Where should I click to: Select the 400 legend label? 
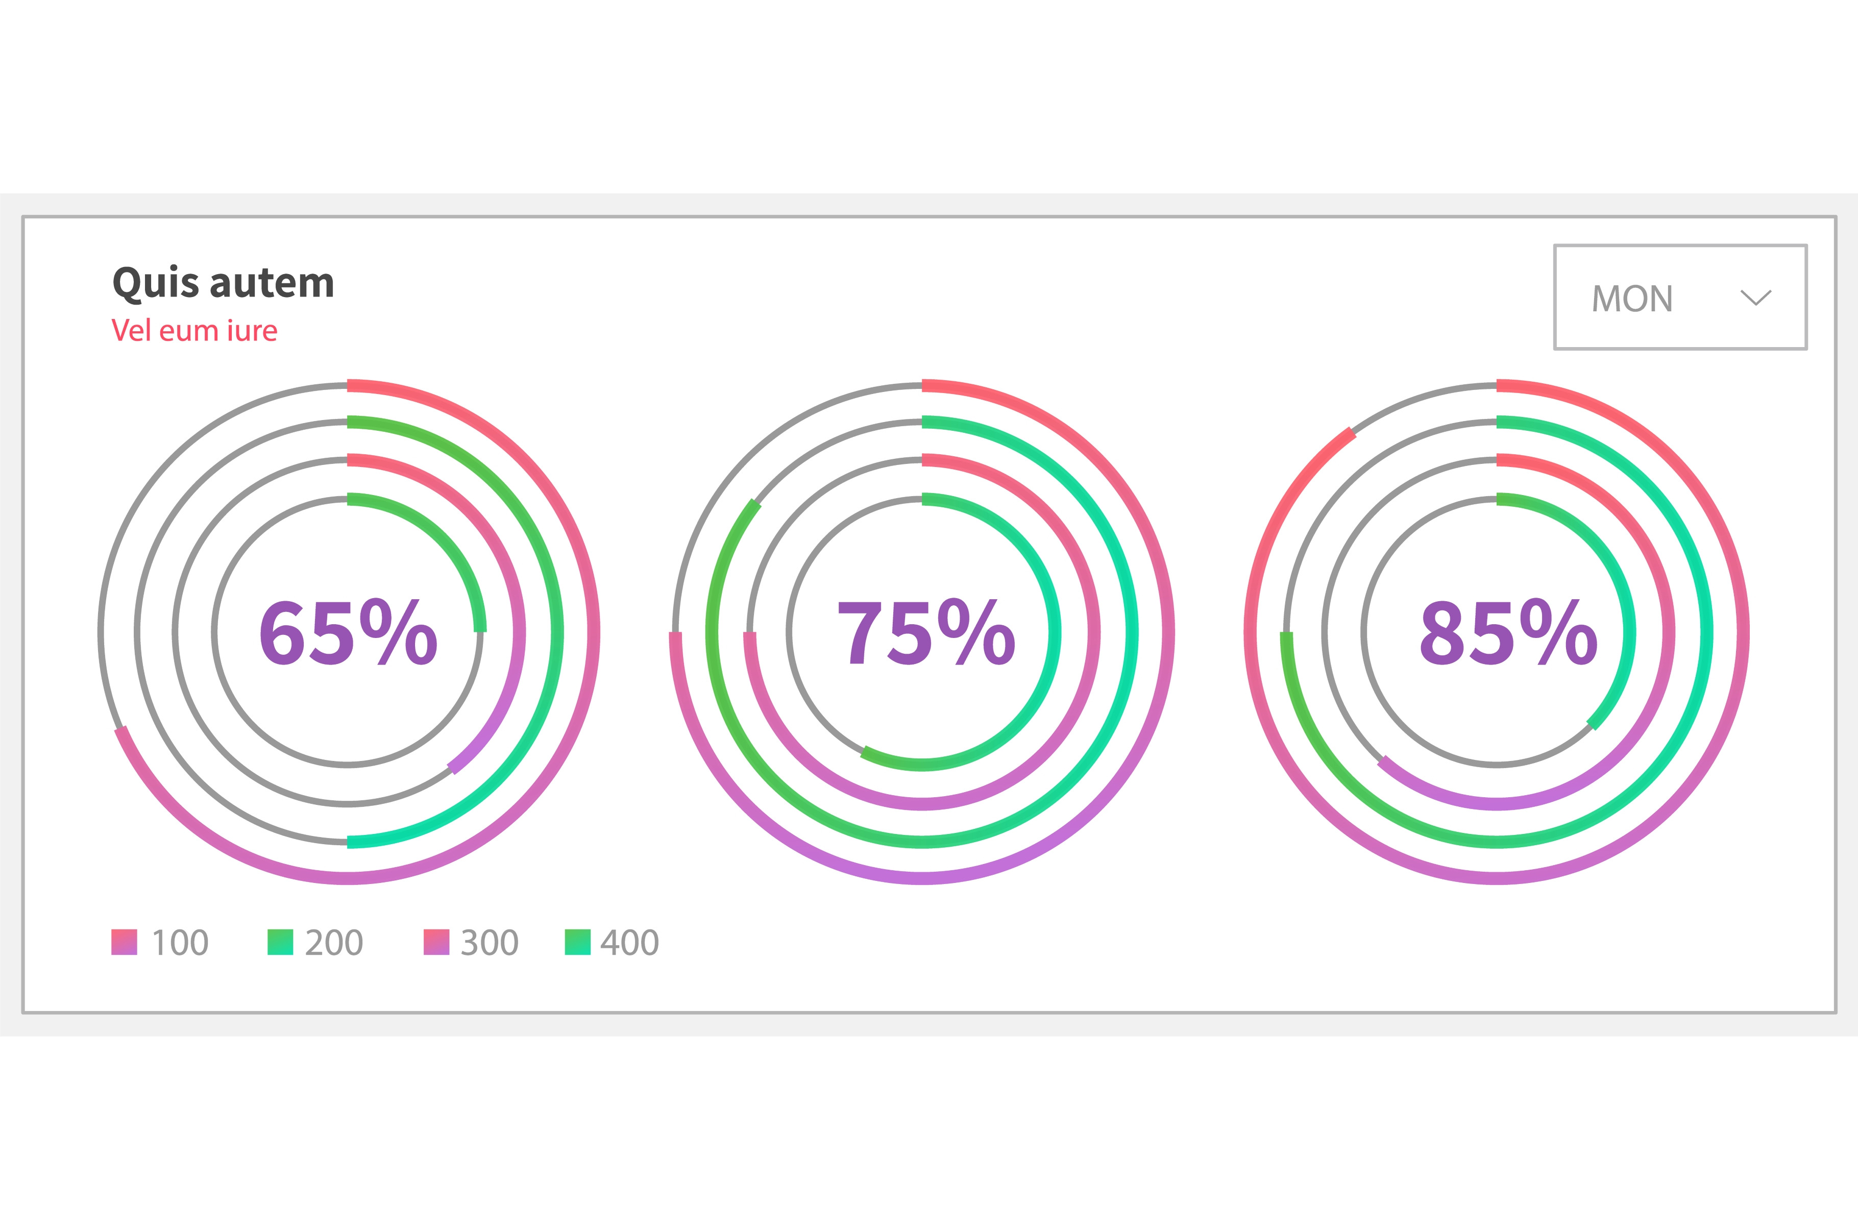click(630, 942)
